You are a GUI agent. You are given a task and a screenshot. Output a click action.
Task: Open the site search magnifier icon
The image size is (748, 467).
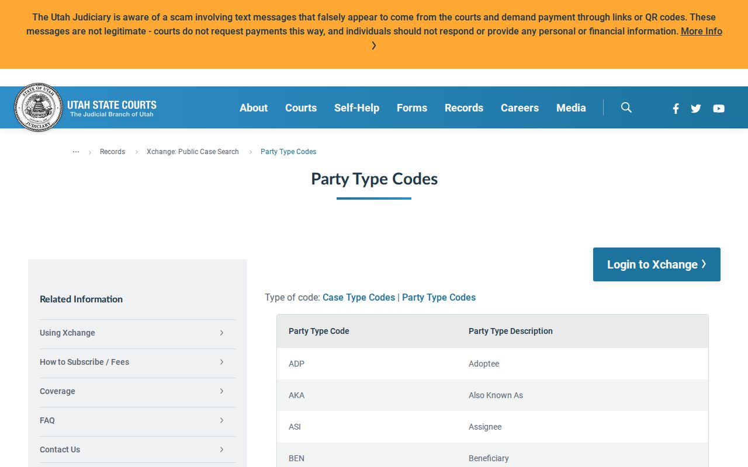coord(626,107)
